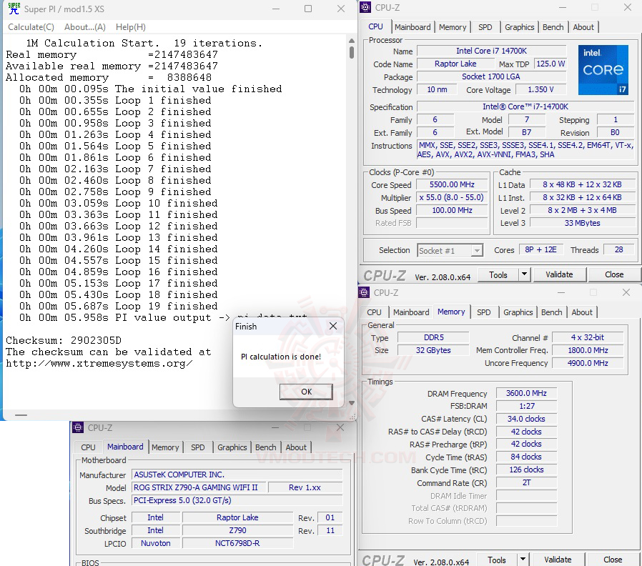Click the Core Speed 5500.00 MHz value
This screenshot has height=566, width=642.
(452, 184)
